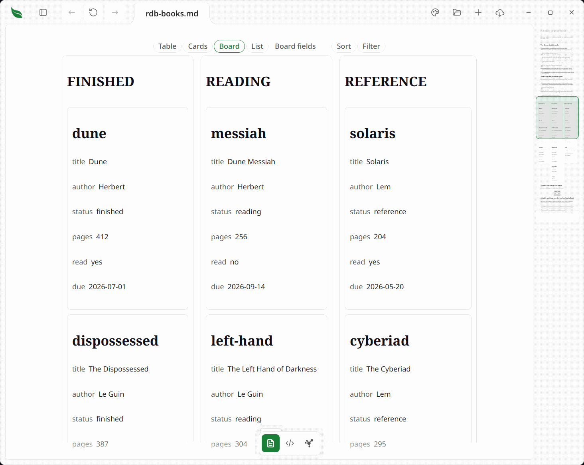584x465 pixels.
Task: Click title value Solaris
Action: point(377,162)
